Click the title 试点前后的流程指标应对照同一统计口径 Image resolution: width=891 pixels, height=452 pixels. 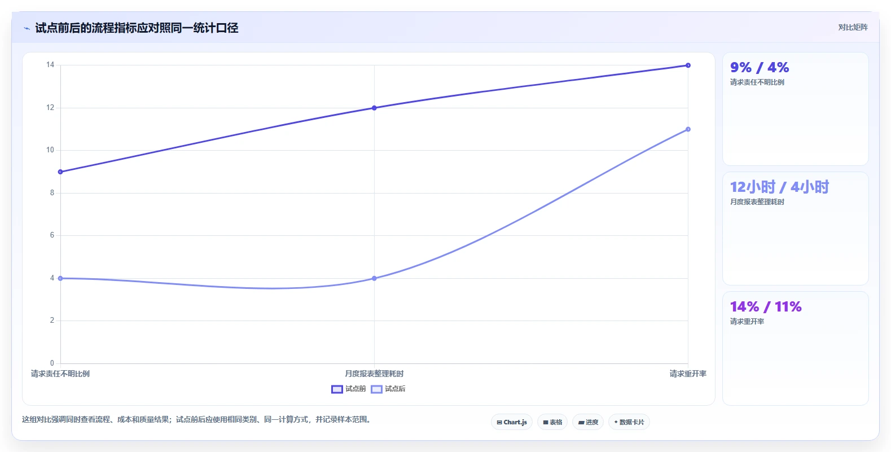[x=137, y=28]
